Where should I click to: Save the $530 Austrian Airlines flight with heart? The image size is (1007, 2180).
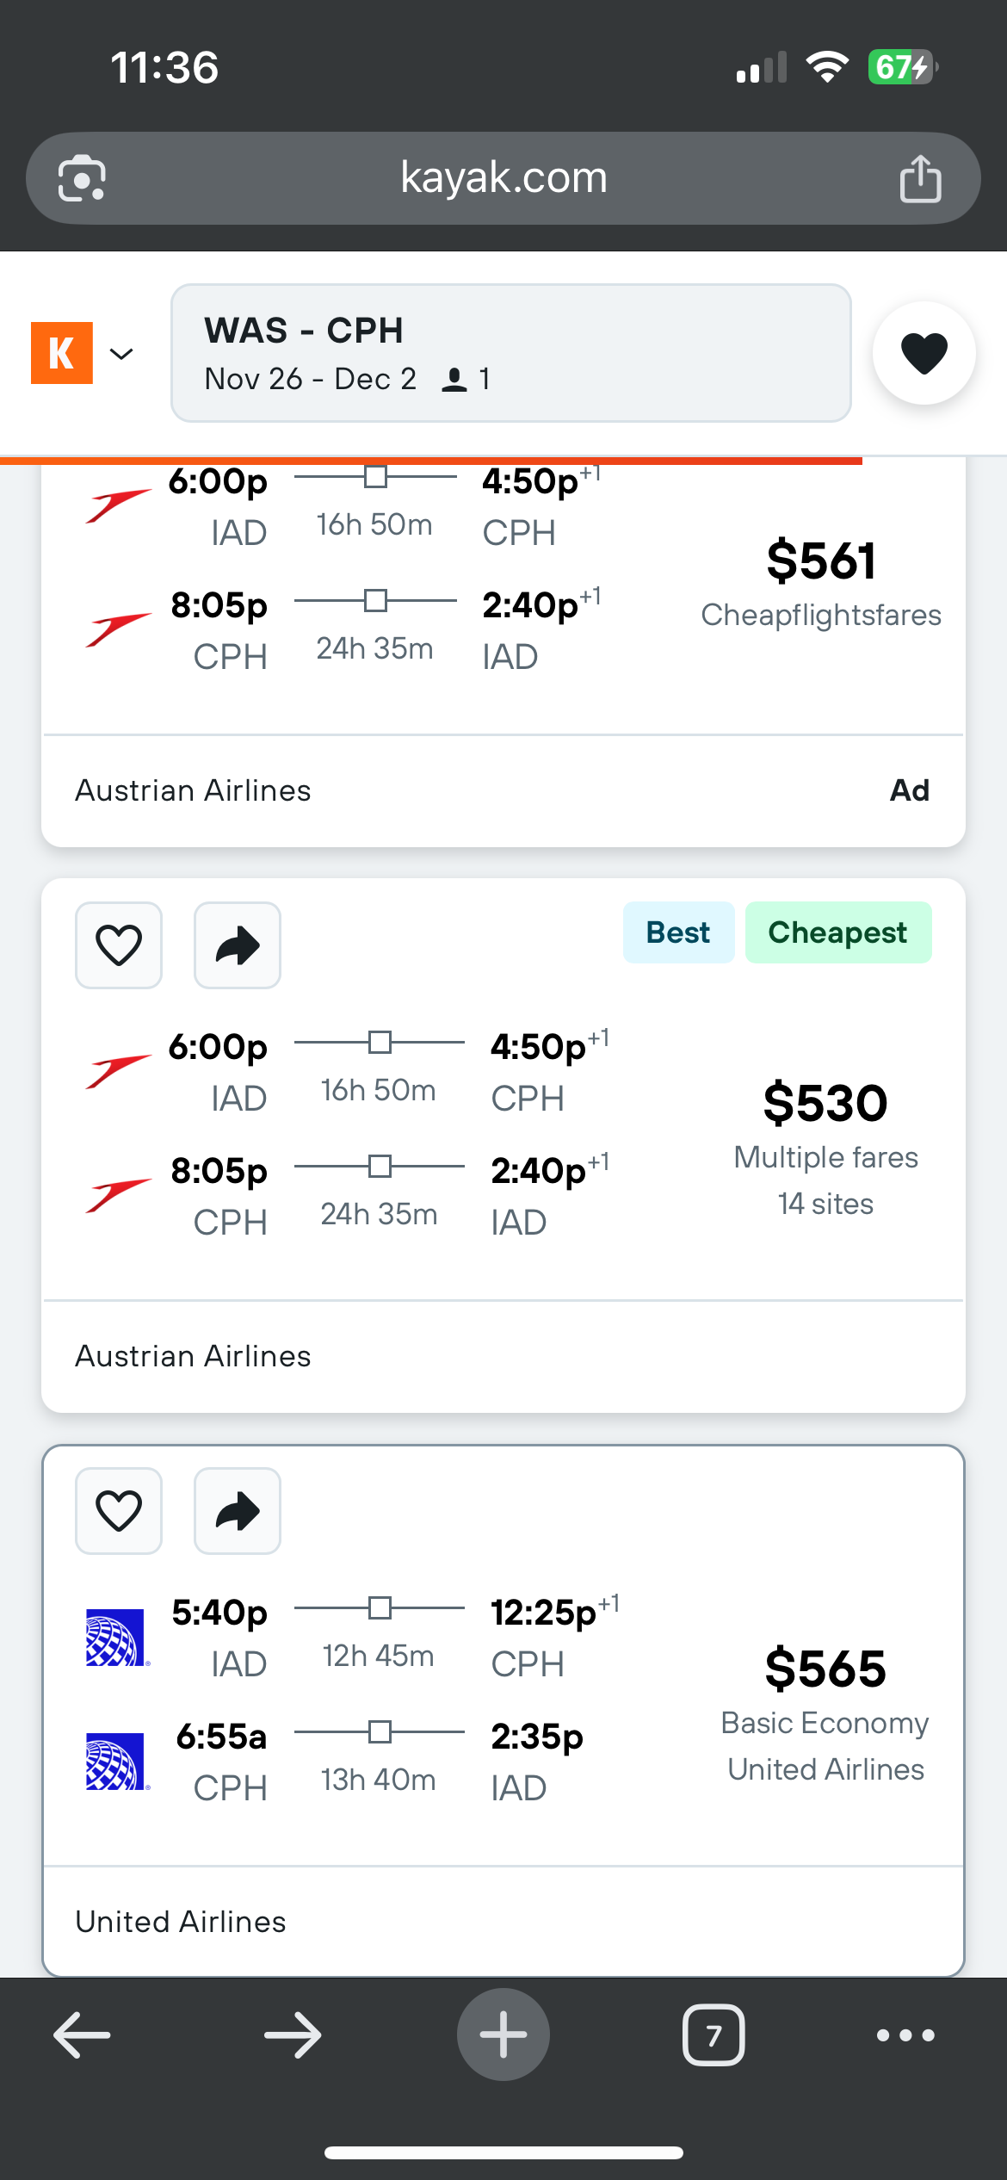(x=119, y=945)
